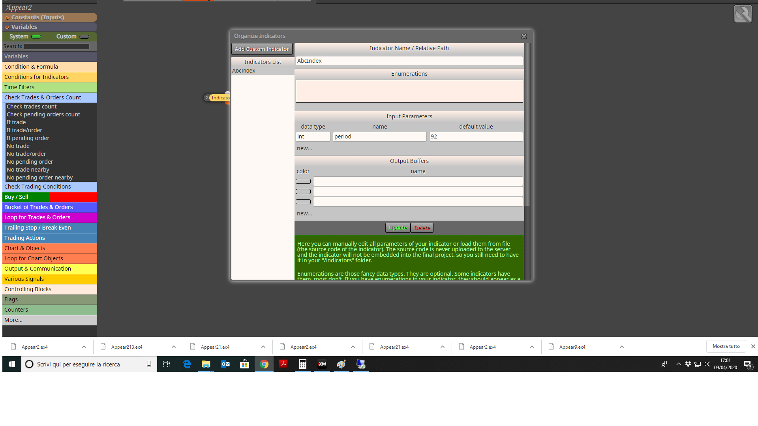
Task: Click the sidebar Search field
Action: pyautogui.click(x=57, y=47)
